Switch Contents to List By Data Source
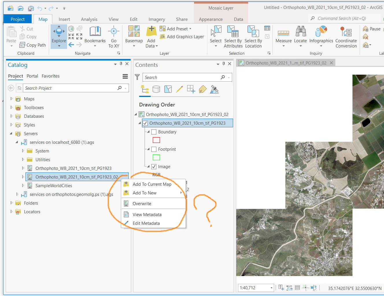This screenshot has height=296, width=384. click(x=156, y=89)
